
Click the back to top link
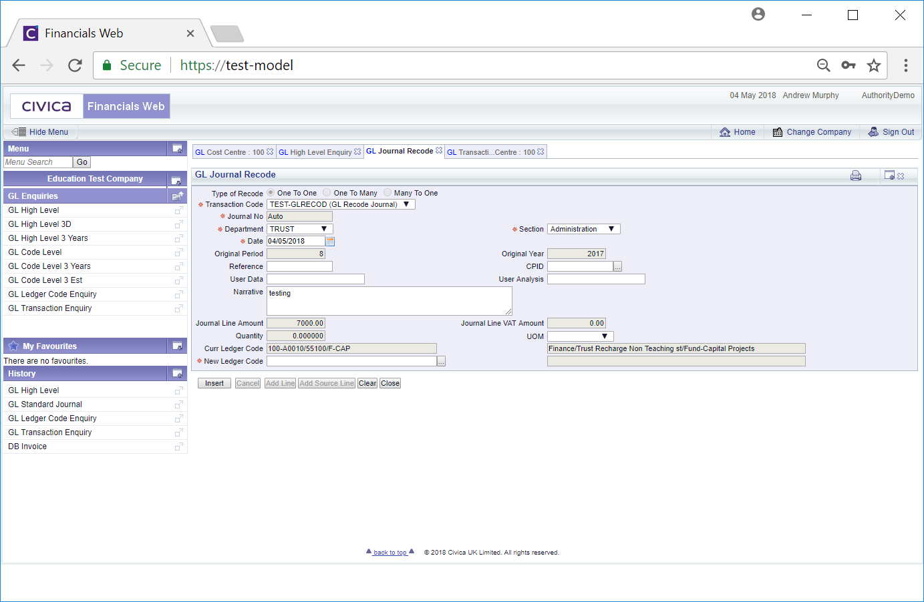coord(390,553)
